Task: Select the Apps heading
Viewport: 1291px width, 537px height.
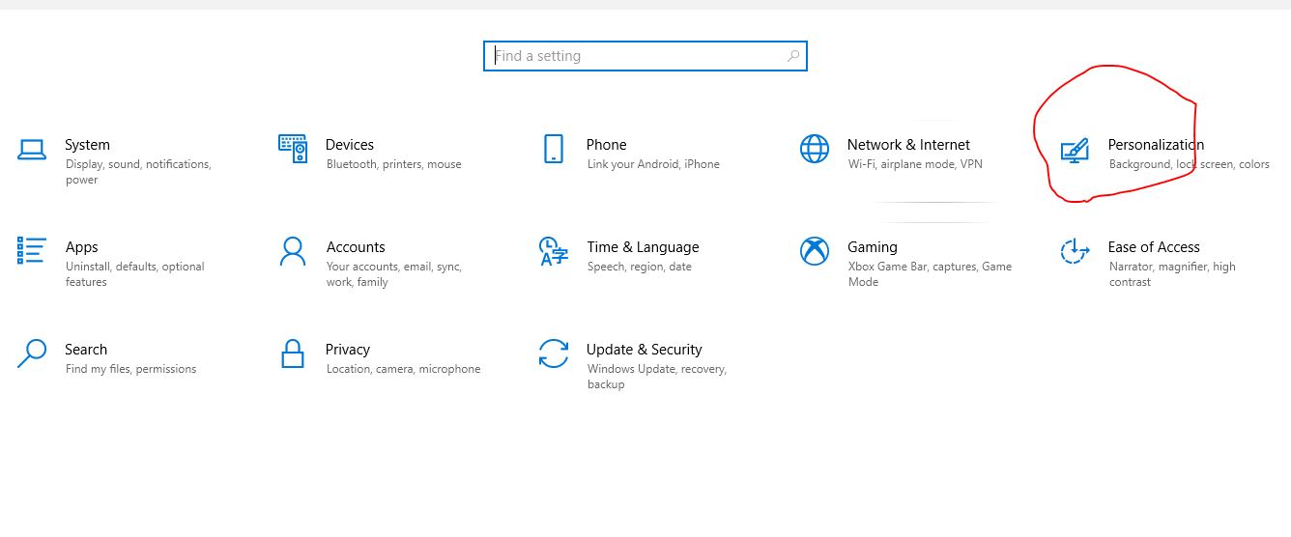Action: [x=82, y=247]
